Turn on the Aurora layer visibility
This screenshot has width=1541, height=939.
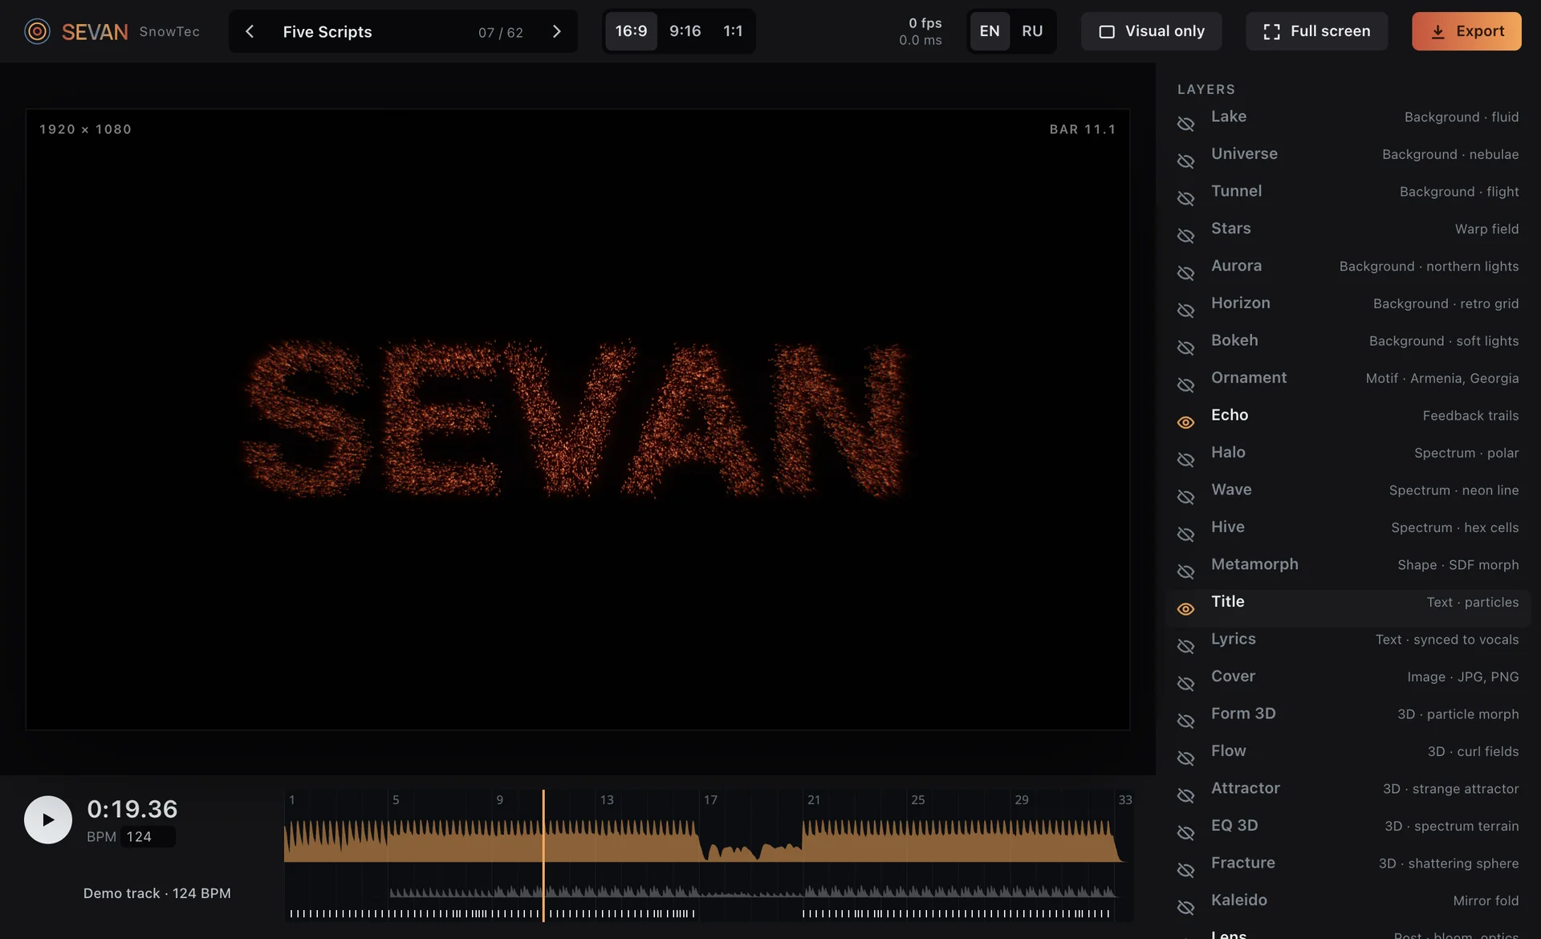(1185, 273)
